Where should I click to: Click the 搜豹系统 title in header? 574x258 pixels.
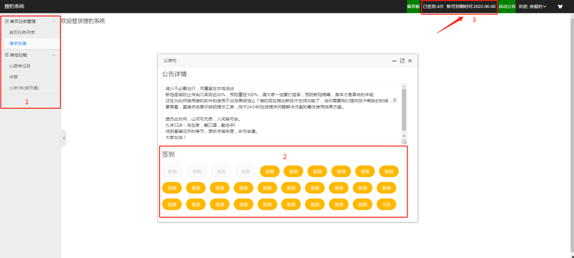click(x=15, y=6)
